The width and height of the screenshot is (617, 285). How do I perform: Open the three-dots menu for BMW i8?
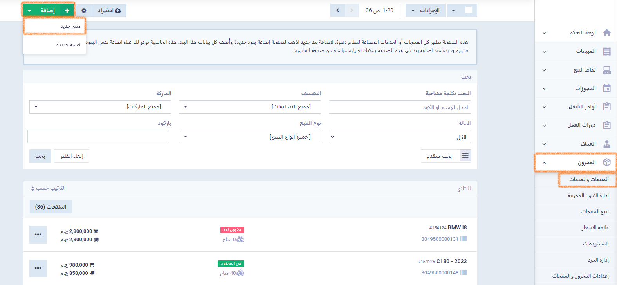tap(38, 234)
